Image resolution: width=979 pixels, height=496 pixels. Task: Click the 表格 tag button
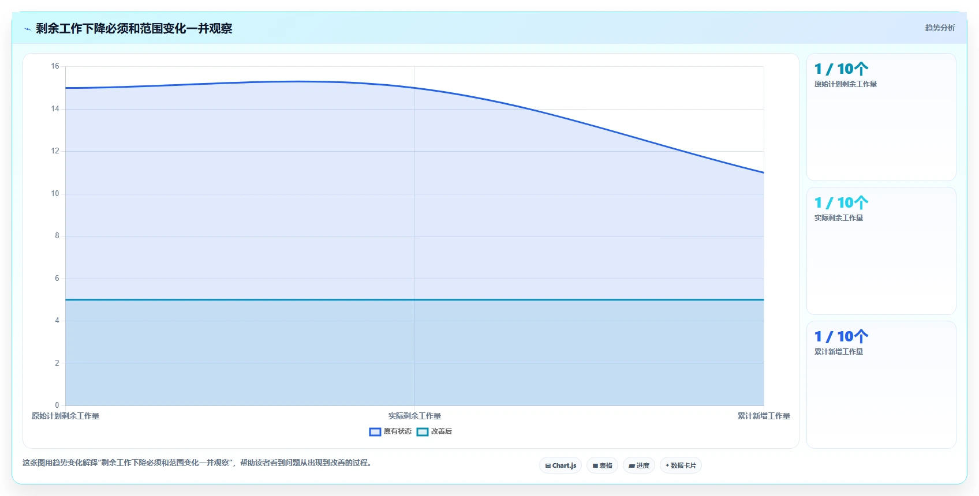(x=603, y=465)
